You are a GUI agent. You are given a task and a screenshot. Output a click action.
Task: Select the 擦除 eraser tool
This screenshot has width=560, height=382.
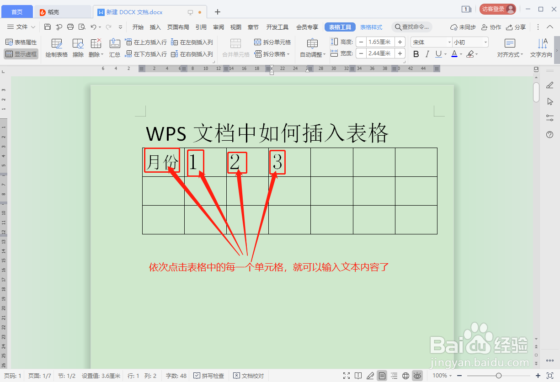pyautogui.click(x=78, y=48)
